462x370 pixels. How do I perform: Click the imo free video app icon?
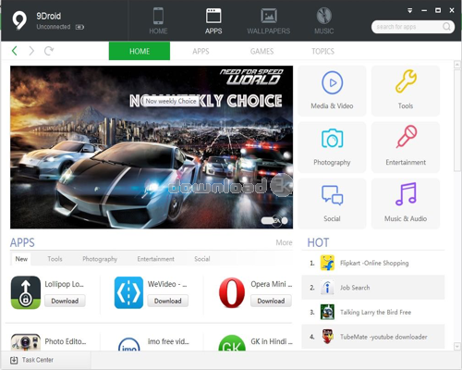129,344
